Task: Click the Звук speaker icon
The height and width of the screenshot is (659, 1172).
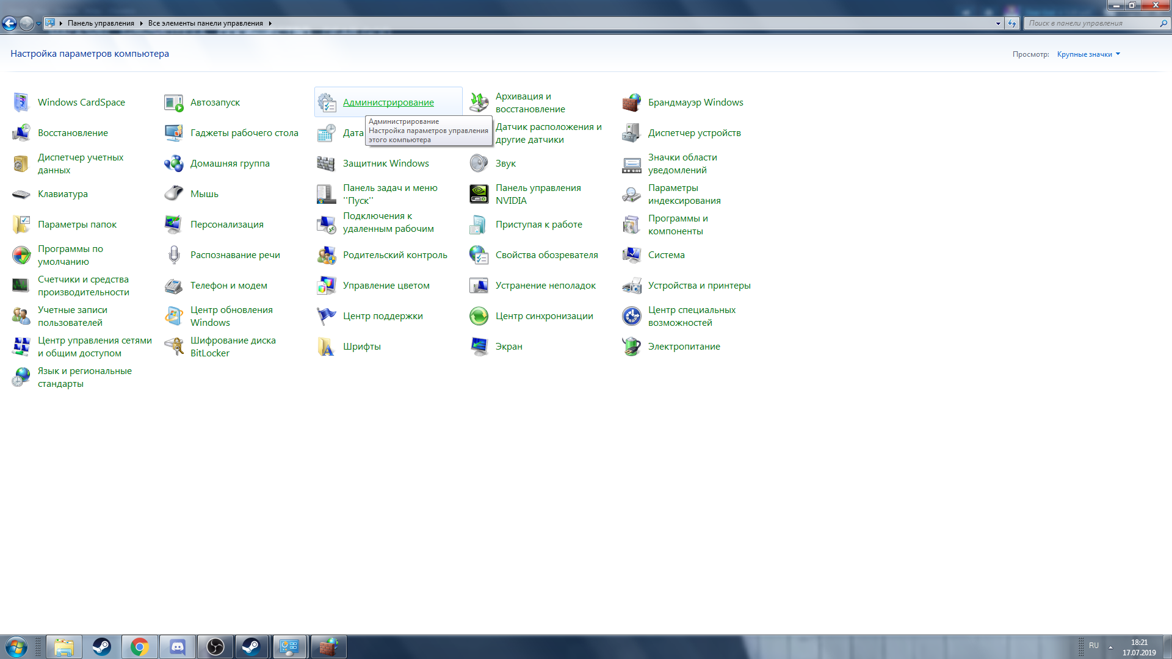Action: pos(479,164)
